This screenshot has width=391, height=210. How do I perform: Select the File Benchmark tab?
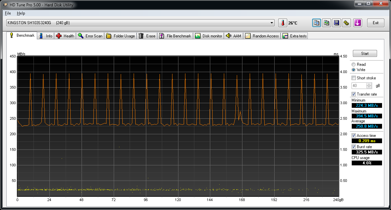click(175, 36)
